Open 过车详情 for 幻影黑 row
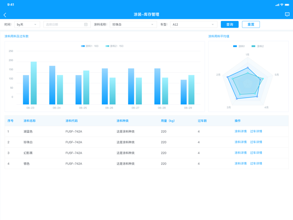Image resolution: width=293 pixels, height=220 pixels. (256, 153)
